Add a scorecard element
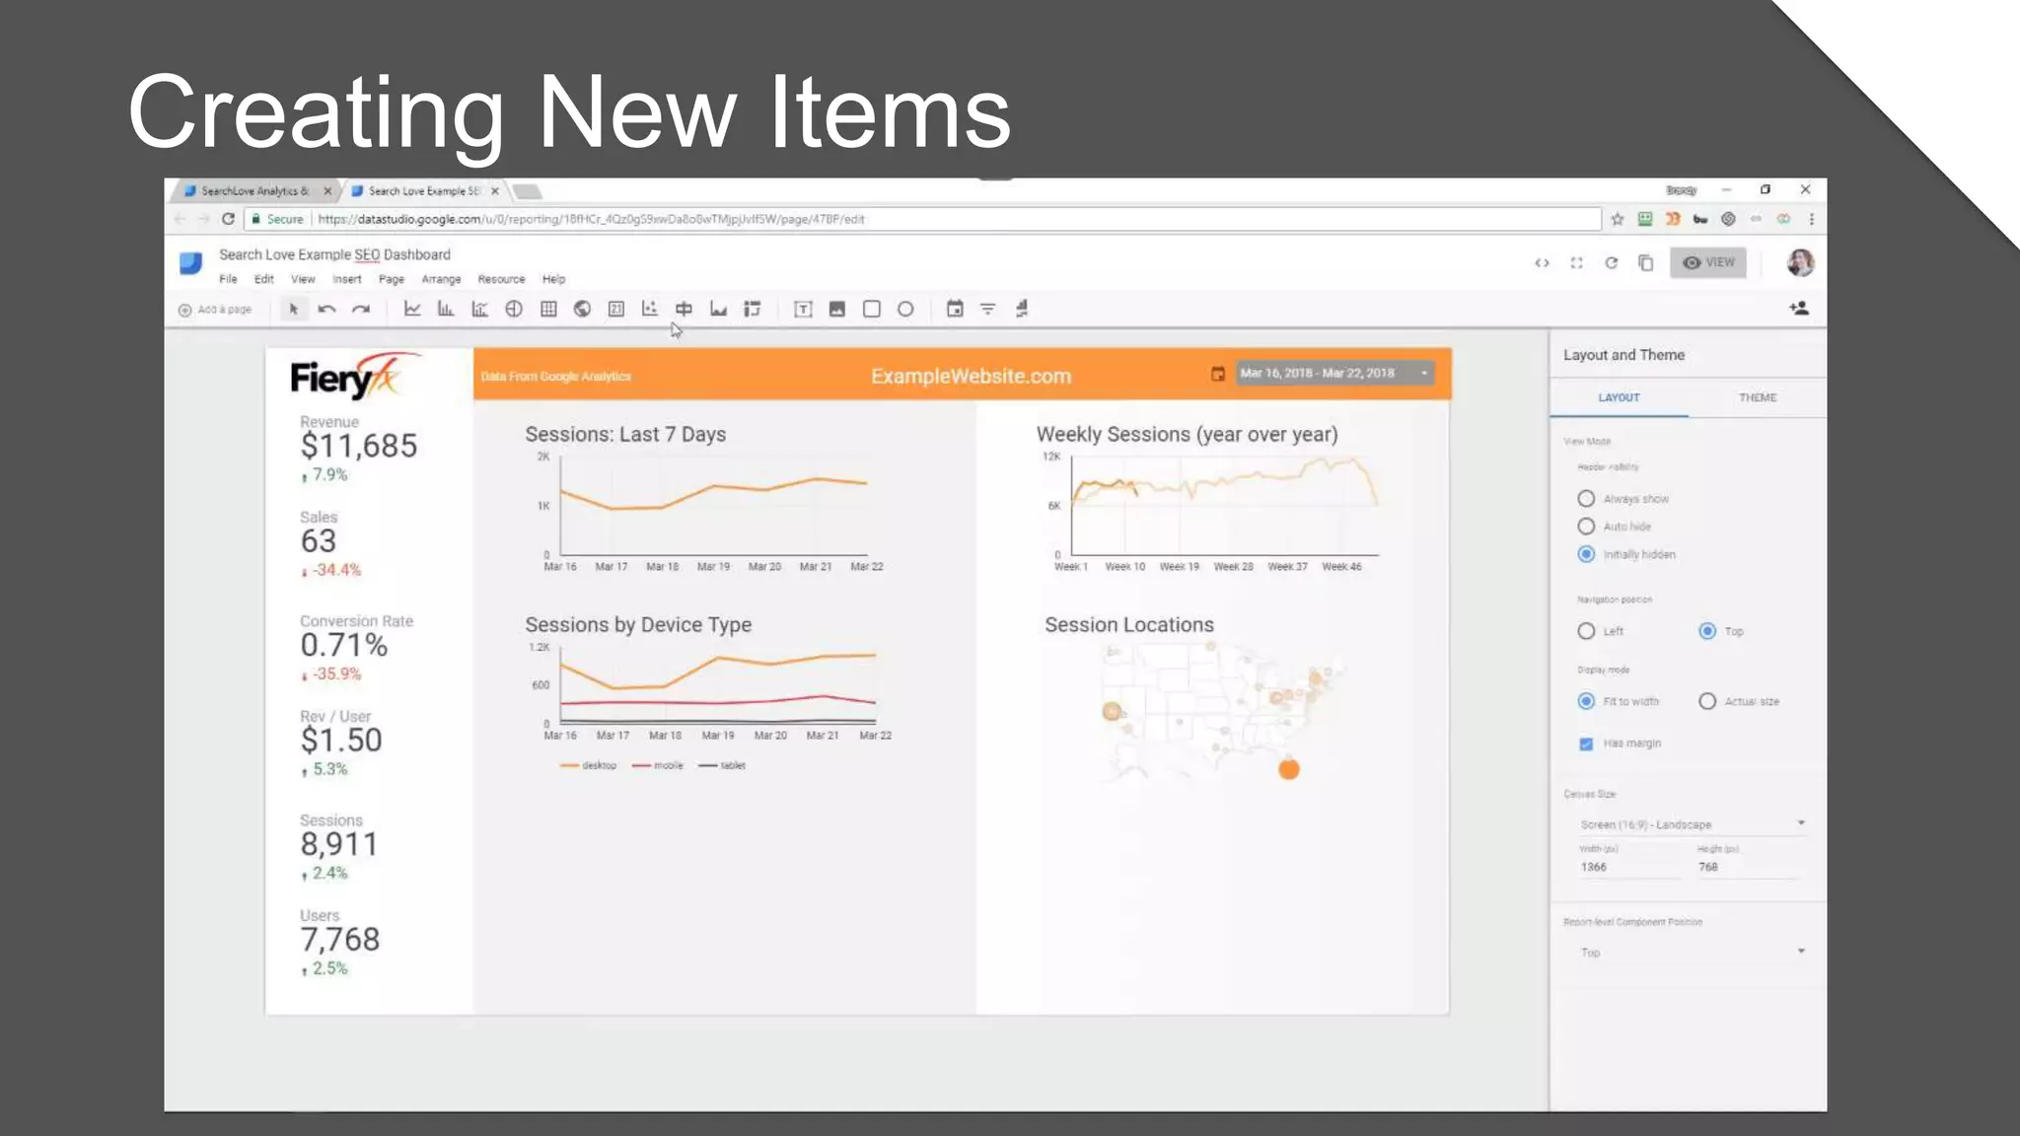The height and width of the screenshot is (1136, 2020). click(x=616, y=310)
